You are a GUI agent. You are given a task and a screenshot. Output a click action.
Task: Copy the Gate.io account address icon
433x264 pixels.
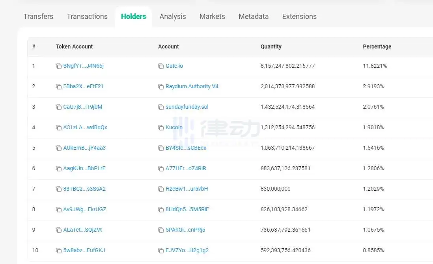(161, 66)
